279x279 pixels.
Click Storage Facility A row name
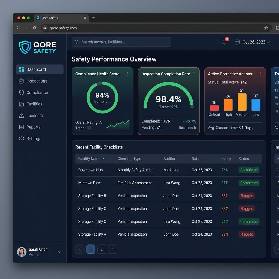click(x=92, y=234)
